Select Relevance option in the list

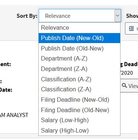coord(79,27)
